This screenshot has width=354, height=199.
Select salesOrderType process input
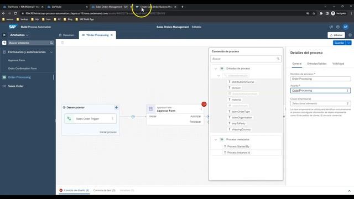click(239, 112)
